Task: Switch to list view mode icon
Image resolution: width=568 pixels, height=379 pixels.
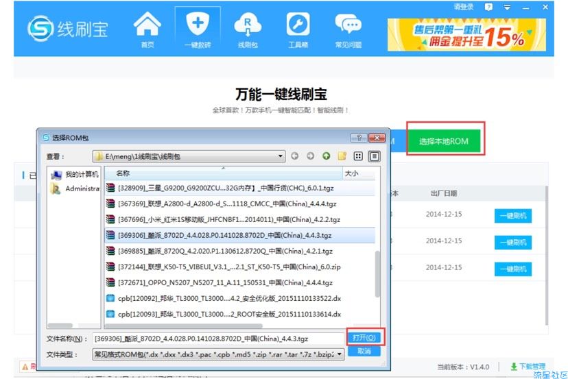Action: (358, 156)
